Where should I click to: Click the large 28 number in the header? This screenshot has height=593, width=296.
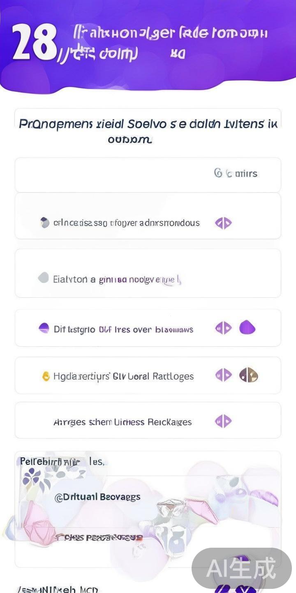[35, 43]
